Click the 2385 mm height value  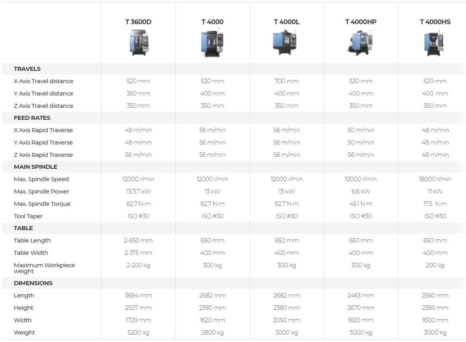(435, 308)
